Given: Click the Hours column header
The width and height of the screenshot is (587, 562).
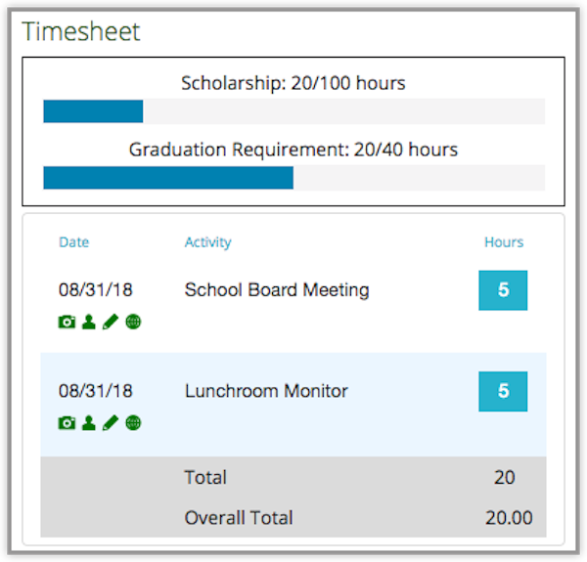Looking at the screenshot, I should click(504, 242).
